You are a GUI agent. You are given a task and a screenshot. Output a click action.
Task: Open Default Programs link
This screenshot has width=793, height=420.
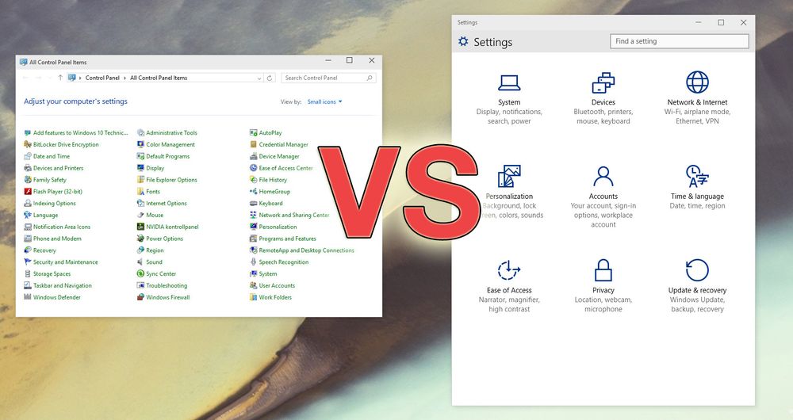tap(168, 156)
